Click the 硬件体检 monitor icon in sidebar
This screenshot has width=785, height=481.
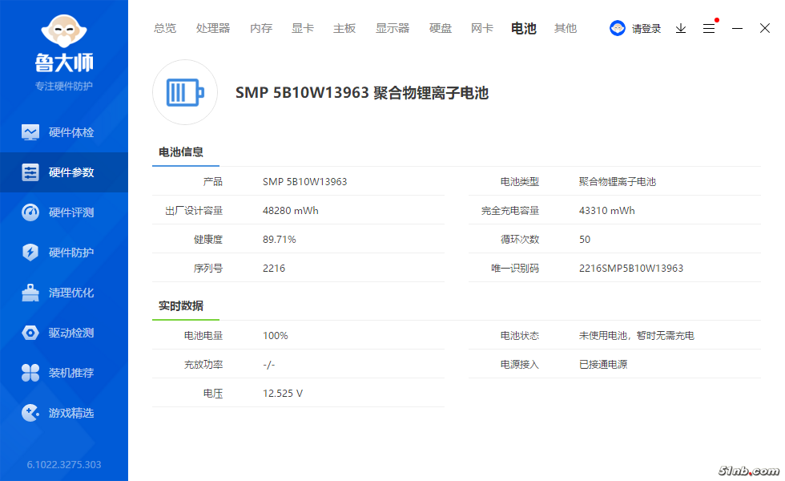[x=30, y=132]
